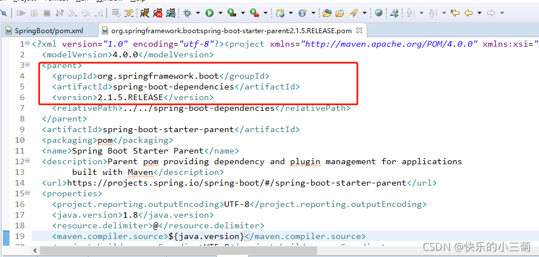Image resolution: width=539 pixels, height=257 pixels.
Task: Click the horizontal scrollbar left arrow
Action: click(34, 250)
